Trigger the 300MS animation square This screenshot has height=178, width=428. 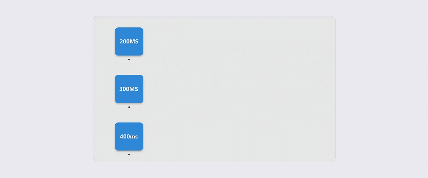point(129,89)
